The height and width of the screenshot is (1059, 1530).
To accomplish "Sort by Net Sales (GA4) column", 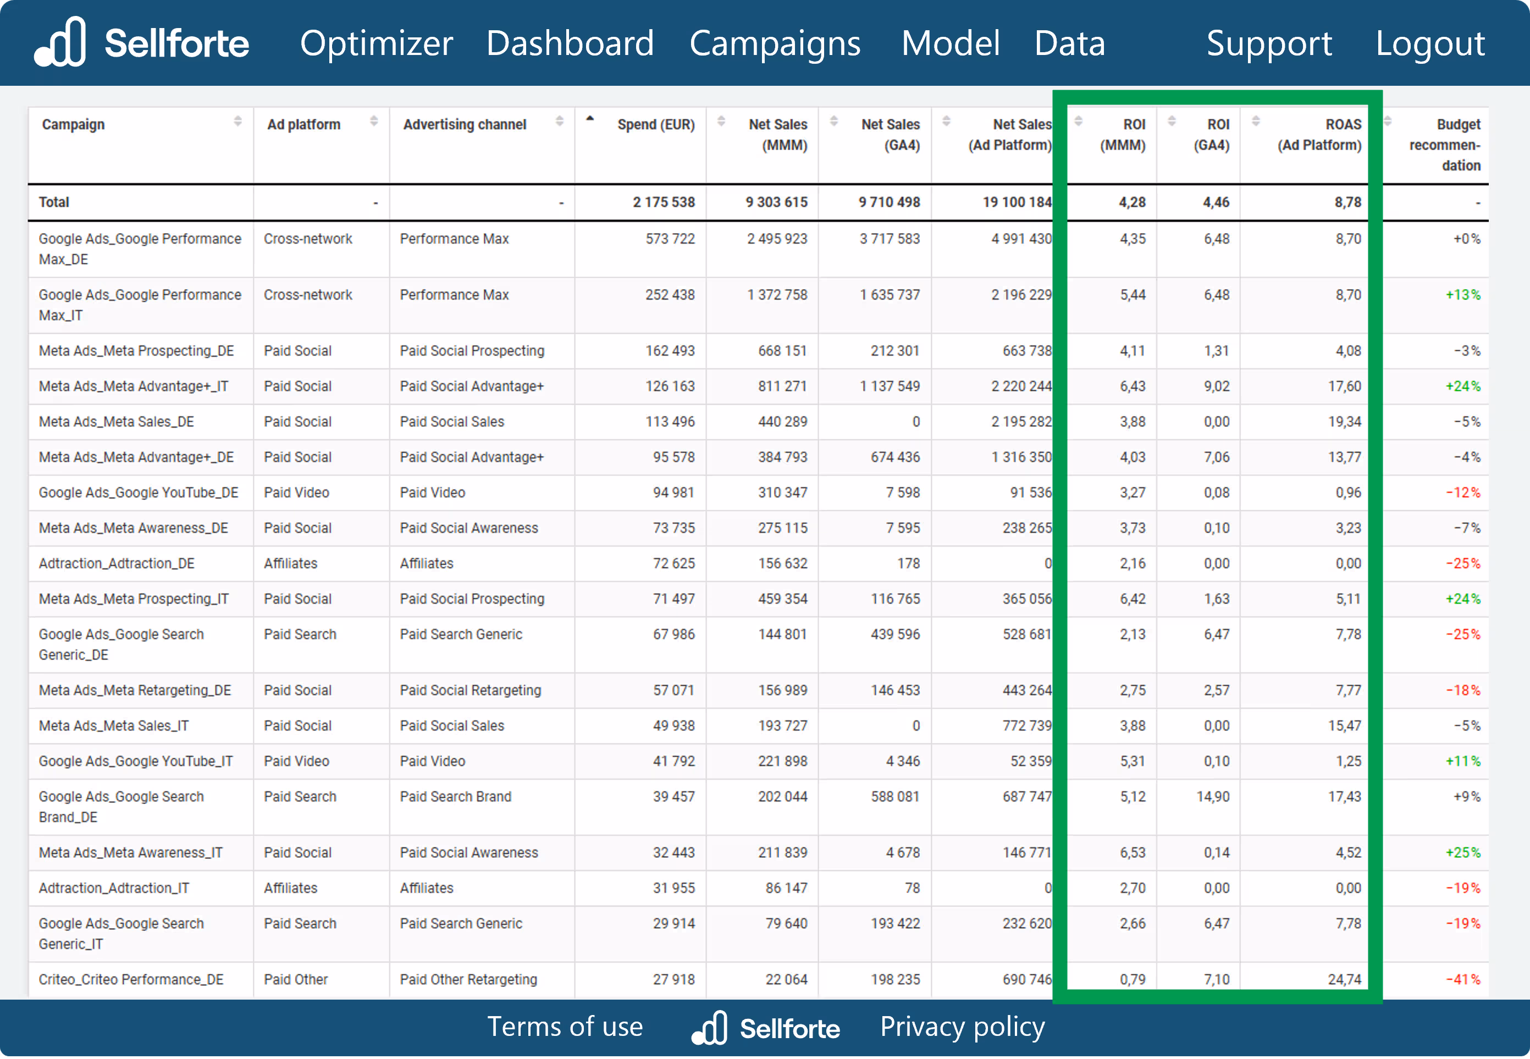I will click(x=834, y=122).
